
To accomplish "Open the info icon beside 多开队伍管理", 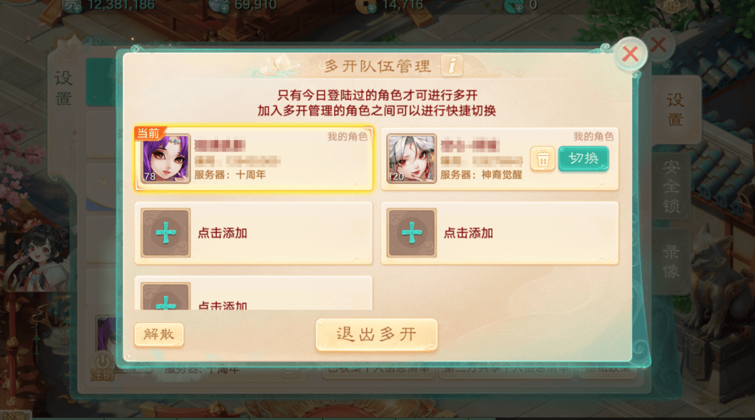I will [x=452, y=66].
